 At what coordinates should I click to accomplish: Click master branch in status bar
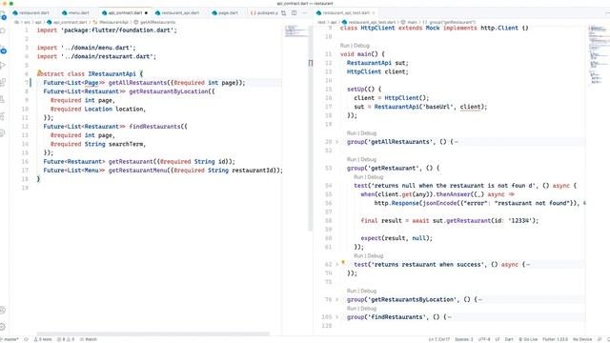click(10, 339)
